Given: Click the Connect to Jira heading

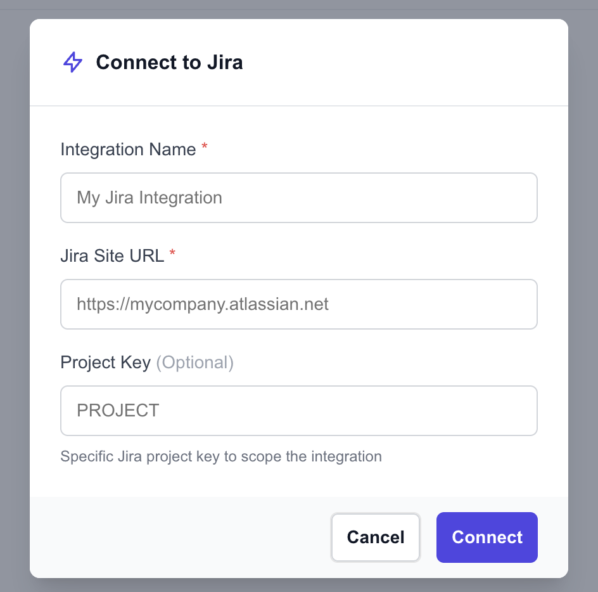Looking at the screenshot, I should [169, 62].
